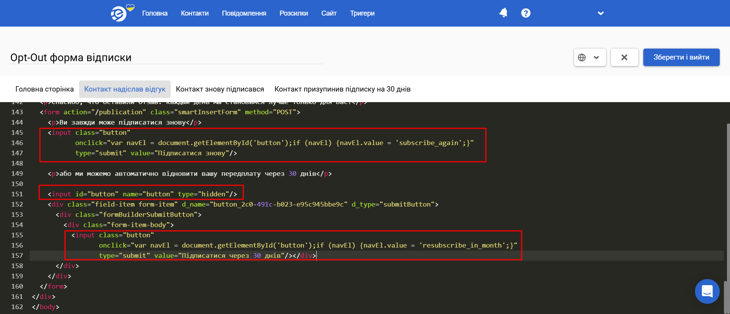Click the value="Підписатися через 30 днів" line
730x314 pixels.
click(208, 256)
